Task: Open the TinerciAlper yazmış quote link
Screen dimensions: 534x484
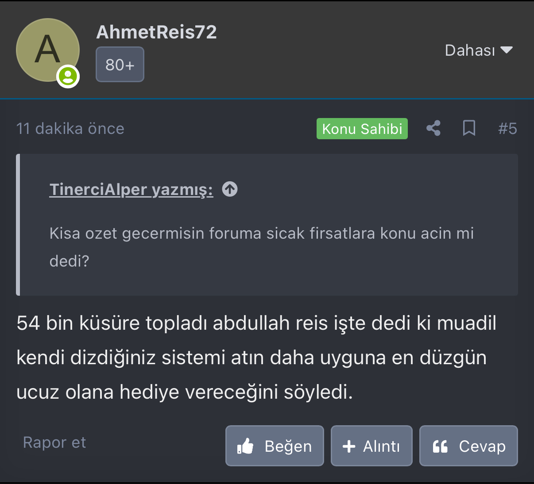Action: [x=131, y=189]
